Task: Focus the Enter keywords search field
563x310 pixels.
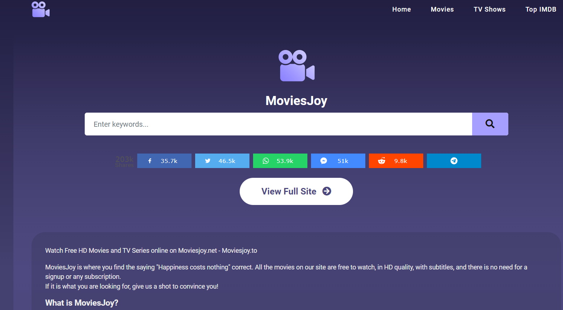Action: click(278, 124)
